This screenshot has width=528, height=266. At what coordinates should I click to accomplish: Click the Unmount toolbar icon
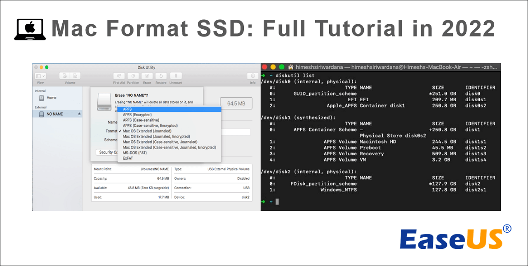[176, 76]
